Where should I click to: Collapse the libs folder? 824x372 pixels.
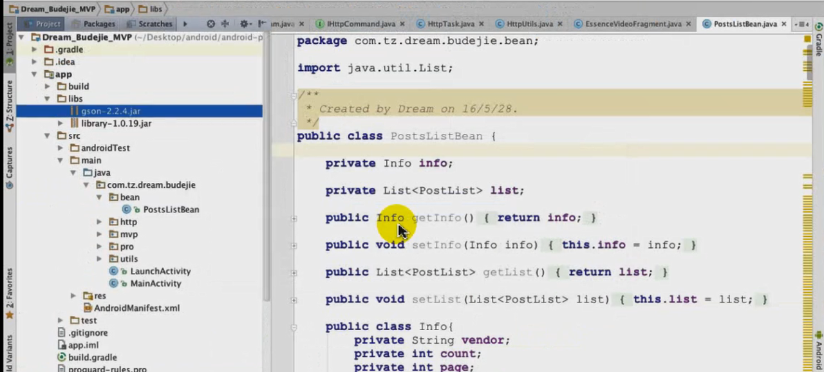[x=47, y=98]
